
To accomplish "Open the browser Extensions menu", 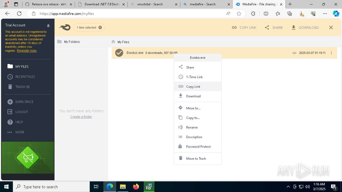I will tap(253, 14).
